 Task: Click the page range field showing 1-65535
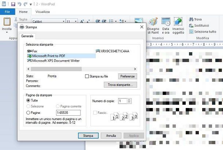click(x=68, y=113)
